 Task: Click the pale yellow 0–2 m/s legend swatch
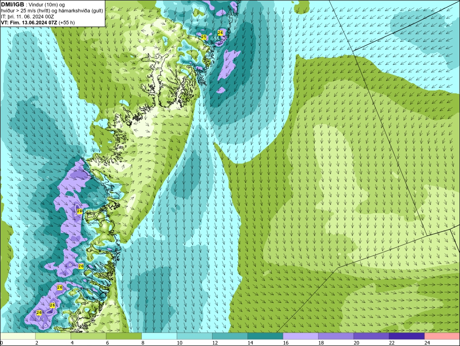(18, 336)
